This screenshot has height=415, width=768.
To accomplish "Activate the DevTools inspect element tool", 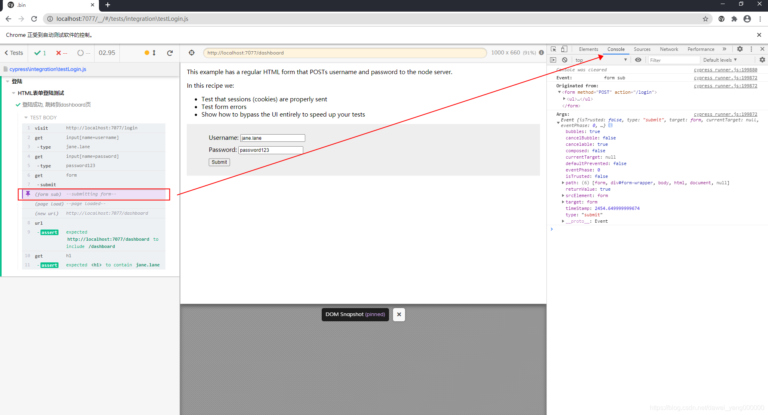I will (553, 49).
